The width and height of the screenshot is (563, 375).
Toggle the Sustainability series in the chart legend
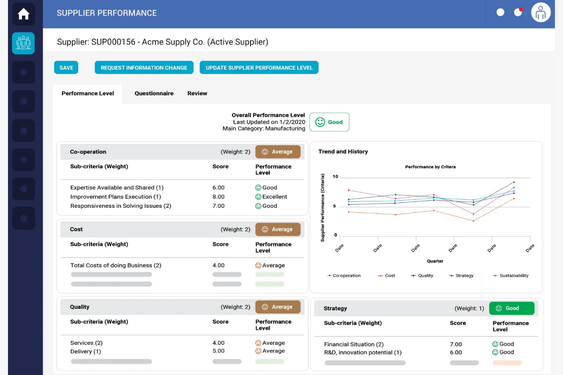[x=511, y=275]
